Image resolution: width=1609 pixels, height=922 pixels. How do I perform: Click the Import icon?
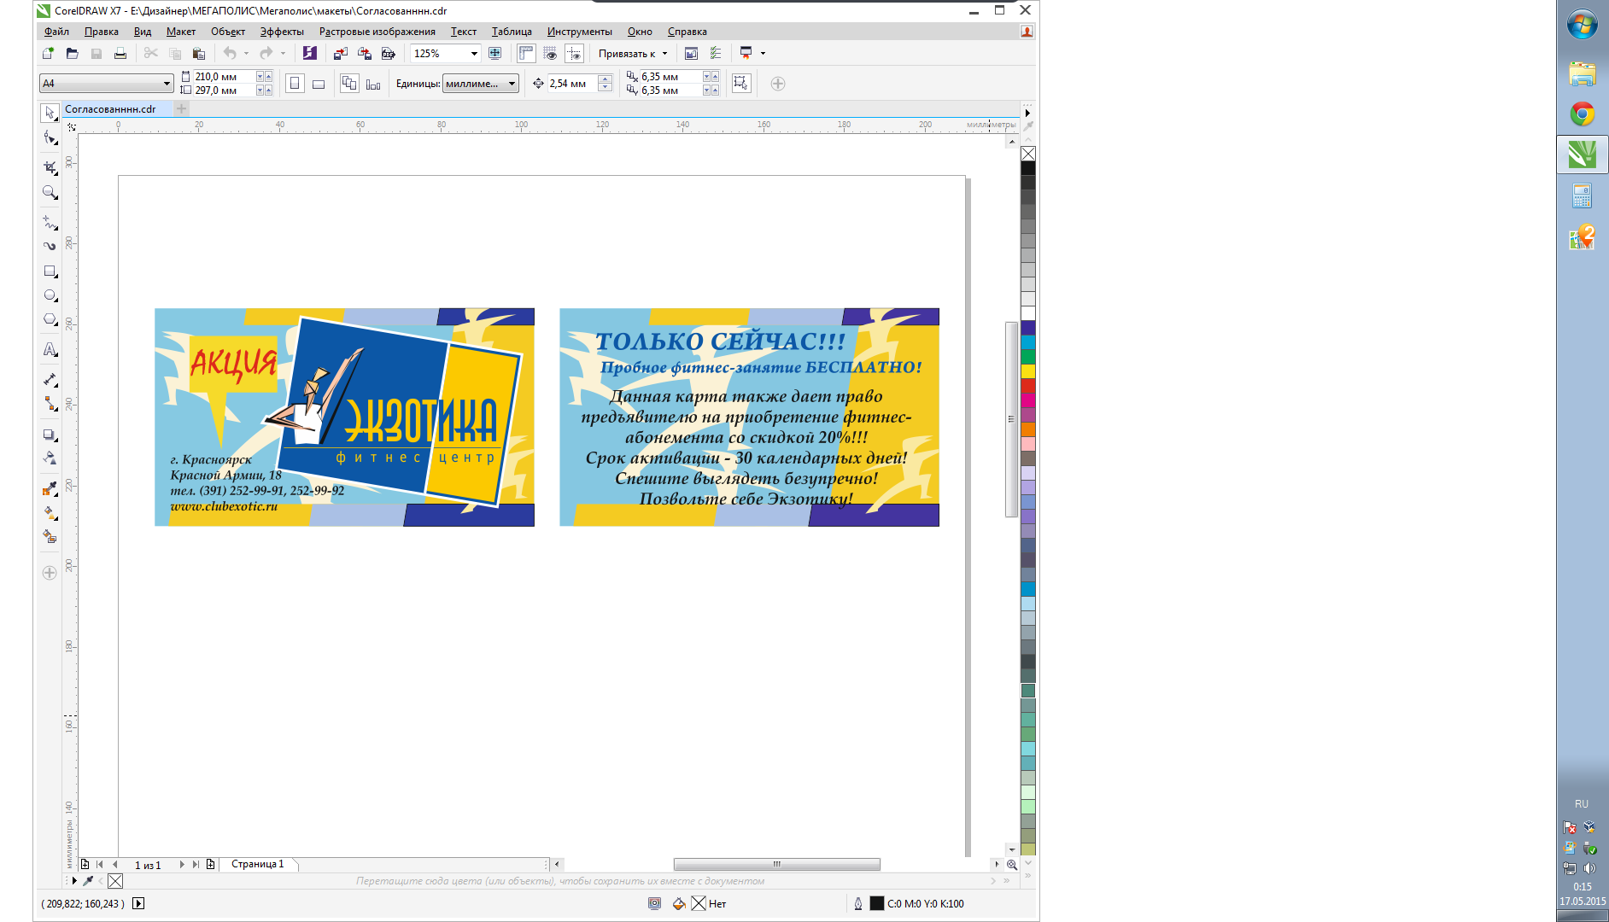click(340, 53)
